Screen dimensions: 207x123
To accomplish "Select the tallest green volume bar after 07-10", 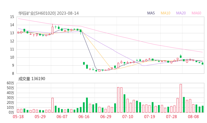I will coord(184,105).
